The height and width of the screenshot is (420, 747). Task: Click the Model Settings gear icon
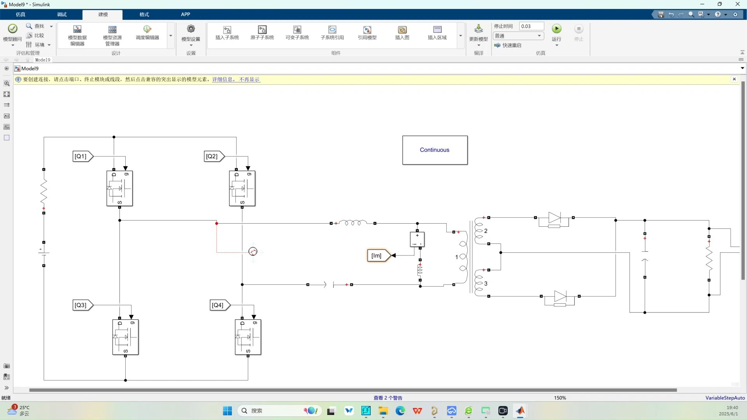[191, 29]
